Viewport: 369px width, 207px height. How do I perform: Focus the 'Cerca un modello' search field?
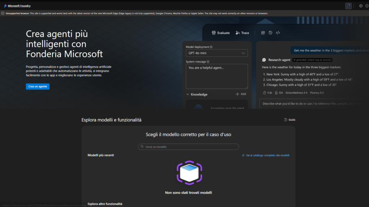tap(188, 147)
